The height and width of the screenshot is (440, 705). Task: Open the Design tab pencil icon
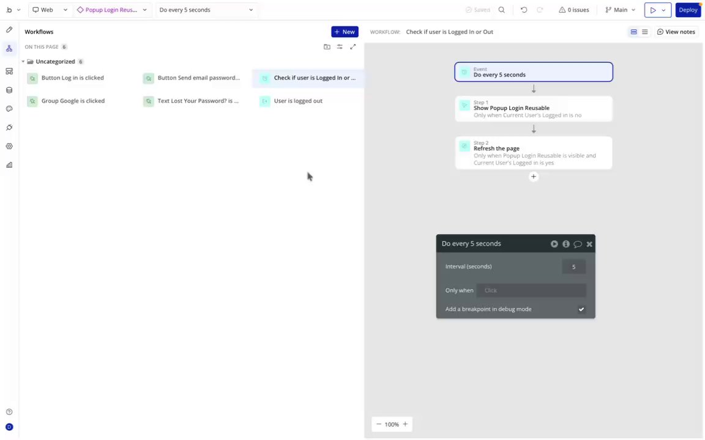point(9,29)
